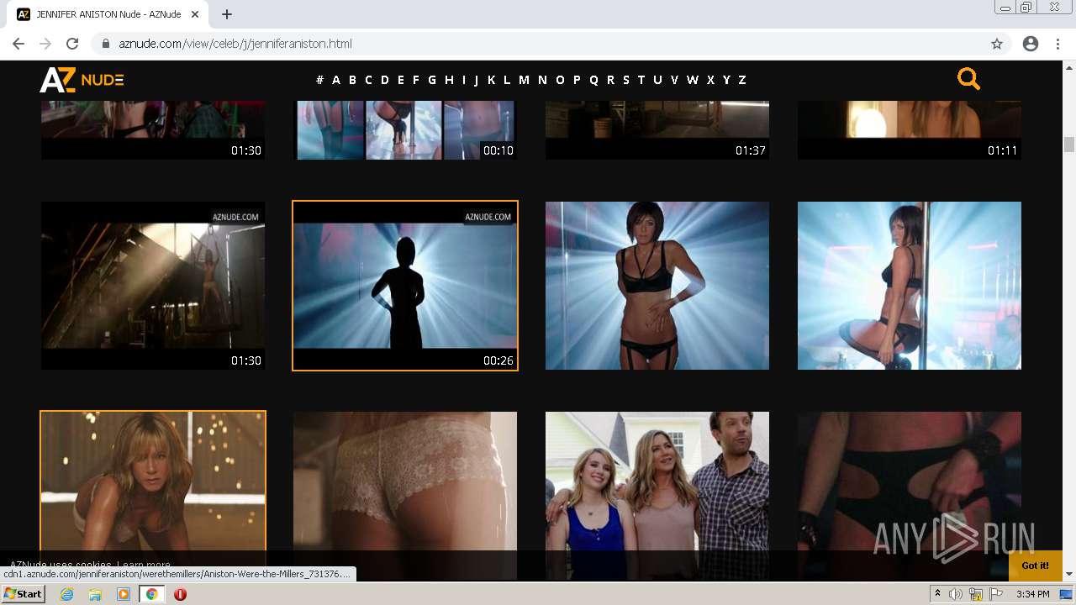Viewport: 1076px width, 605px height.
Task: Accept cookies with Got it! button
Action: [x=1035, y=566]
